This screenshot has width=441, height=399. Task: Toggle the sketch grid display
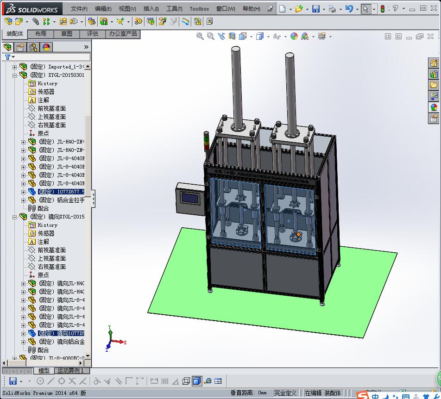tap(164, 381)
